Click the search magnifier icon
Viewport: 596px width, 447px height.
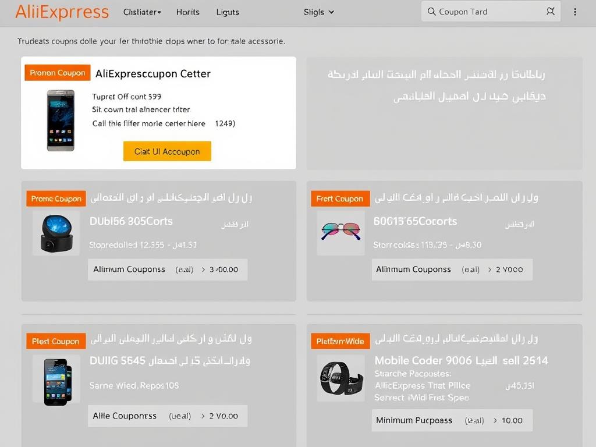pyautogui.click(x=431, y=12)
